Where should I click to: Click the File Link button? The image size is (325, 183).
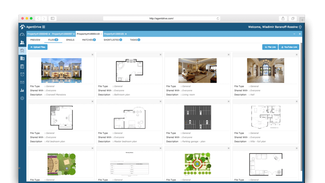pyautogui.click(x=270, y=47)
